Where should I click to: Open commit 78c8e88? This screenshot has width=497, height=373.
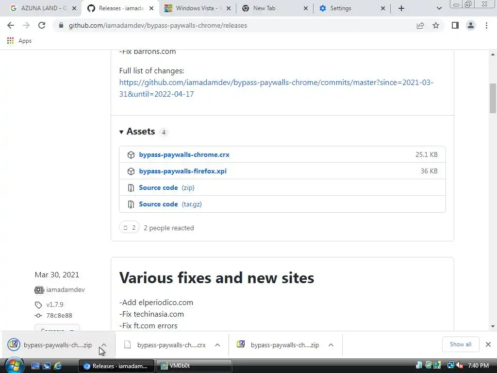[59, 315]
